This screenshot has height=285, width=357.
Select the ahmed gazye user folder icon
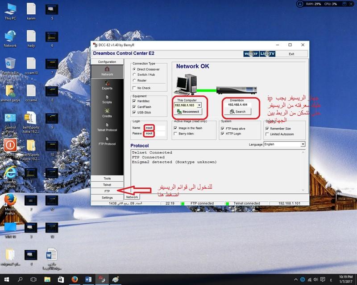pyautogui.click(x=10, y=94)
